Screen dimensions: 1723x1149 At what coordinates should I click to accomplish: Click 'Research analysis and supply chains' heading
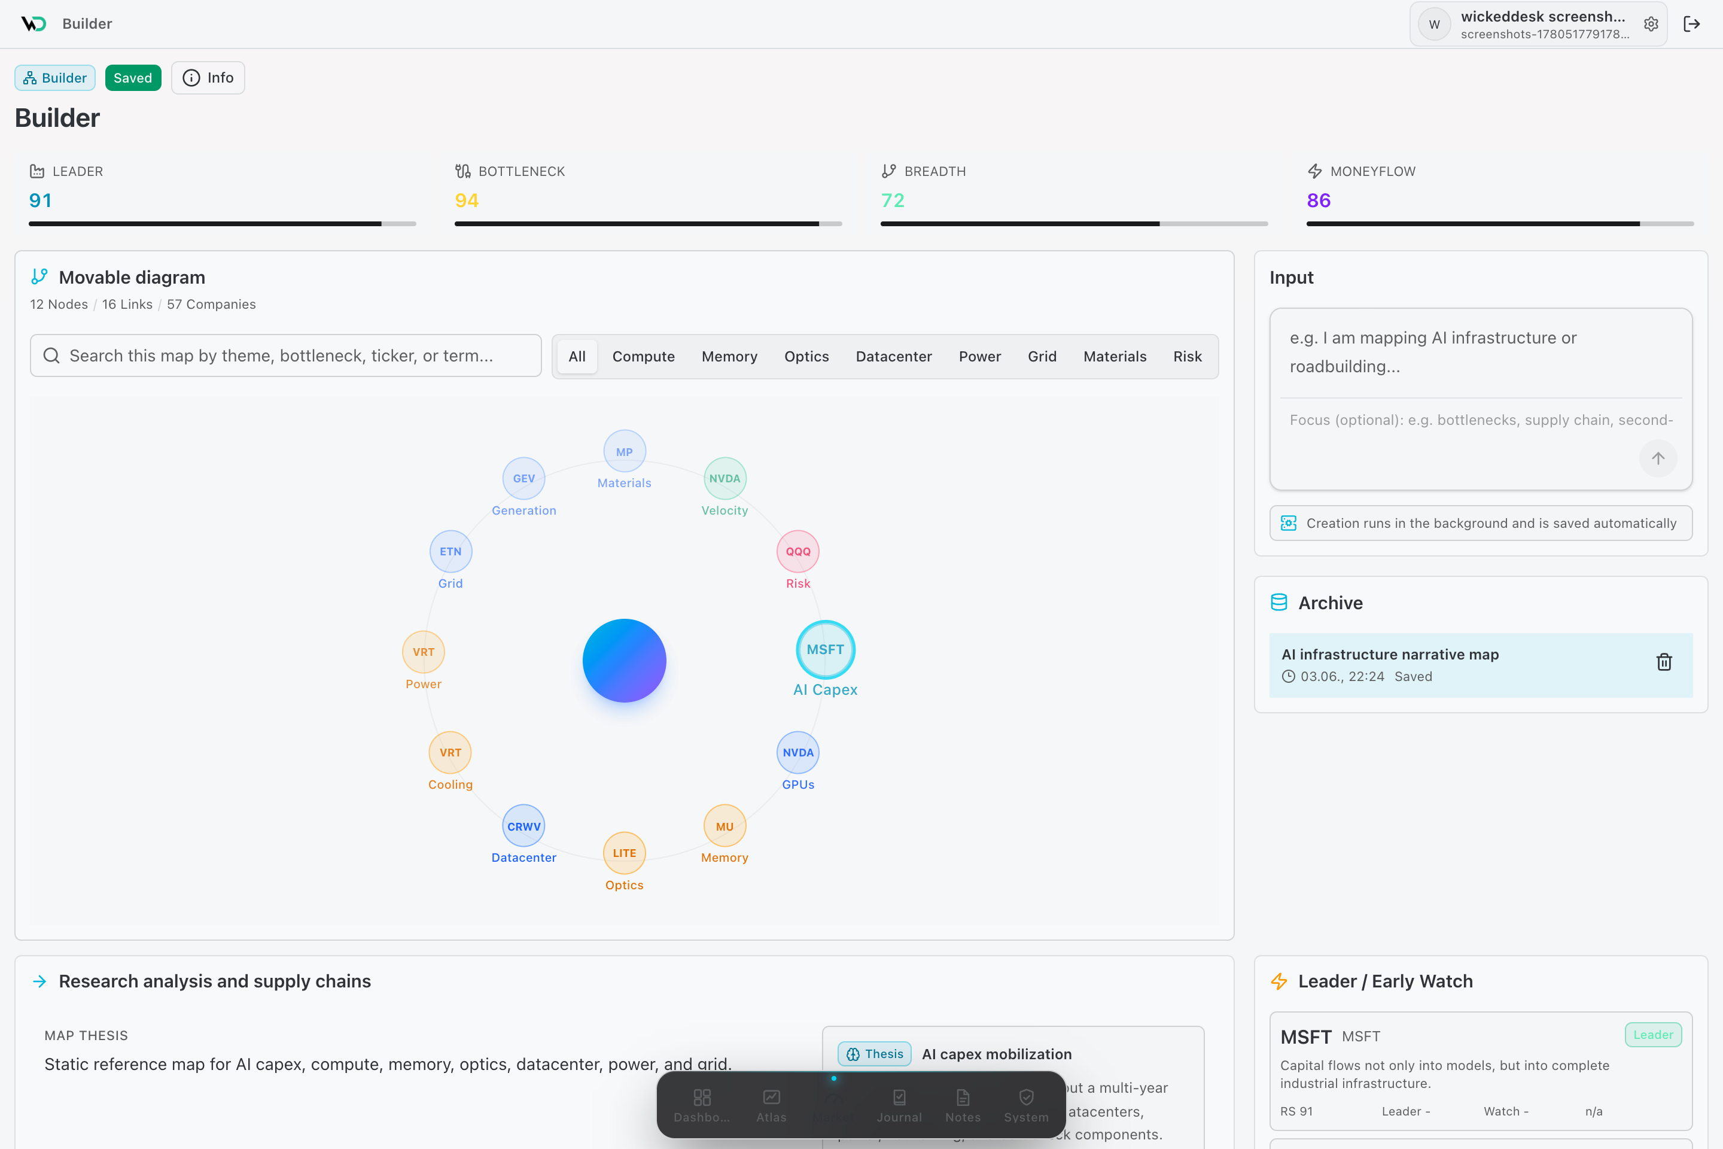pyautogui.click(x=215, y=981)
